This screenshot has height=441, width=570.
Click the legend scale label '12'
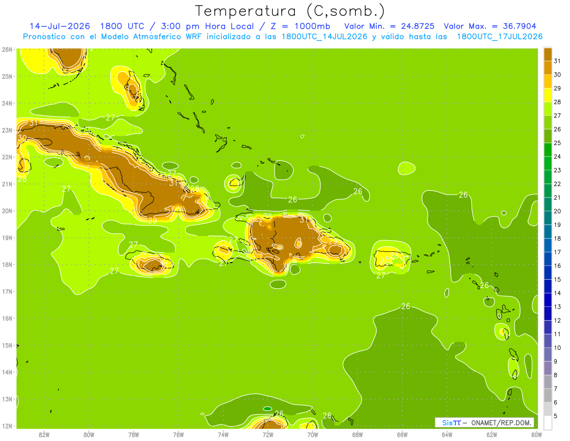click(558, 320)
